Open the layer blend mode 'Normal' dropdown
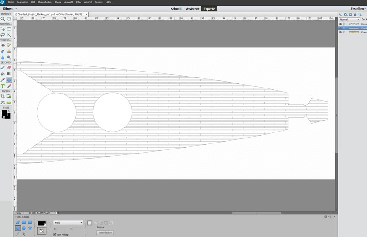 [x=349, y=19]
